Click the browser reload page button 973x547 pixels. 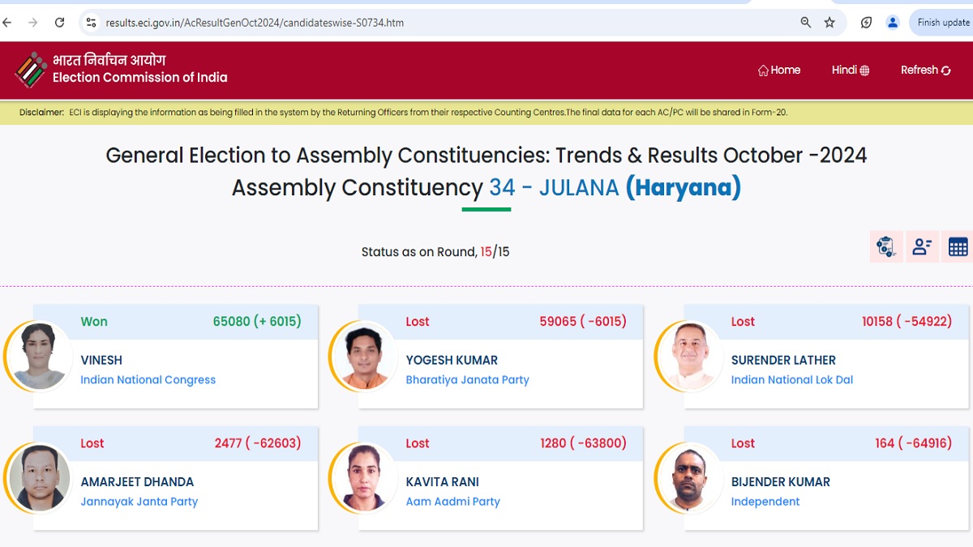pyautogui.click(x=59, y=23)
